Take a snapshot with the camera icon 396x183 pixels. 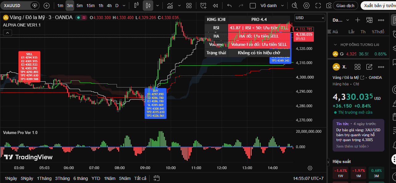(x=329, y=6)
